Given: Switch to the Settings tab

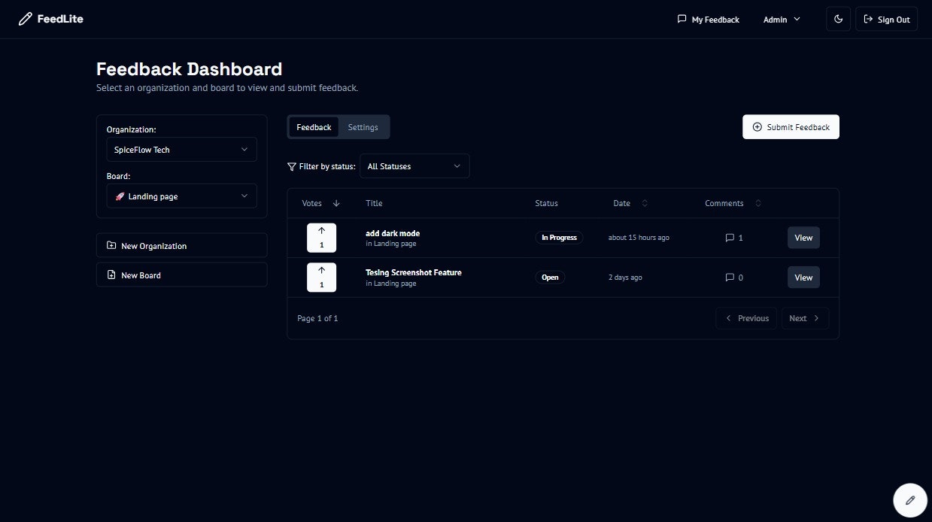Looking at the screenshot, I should pyautogui.click(x=363, y=127).
